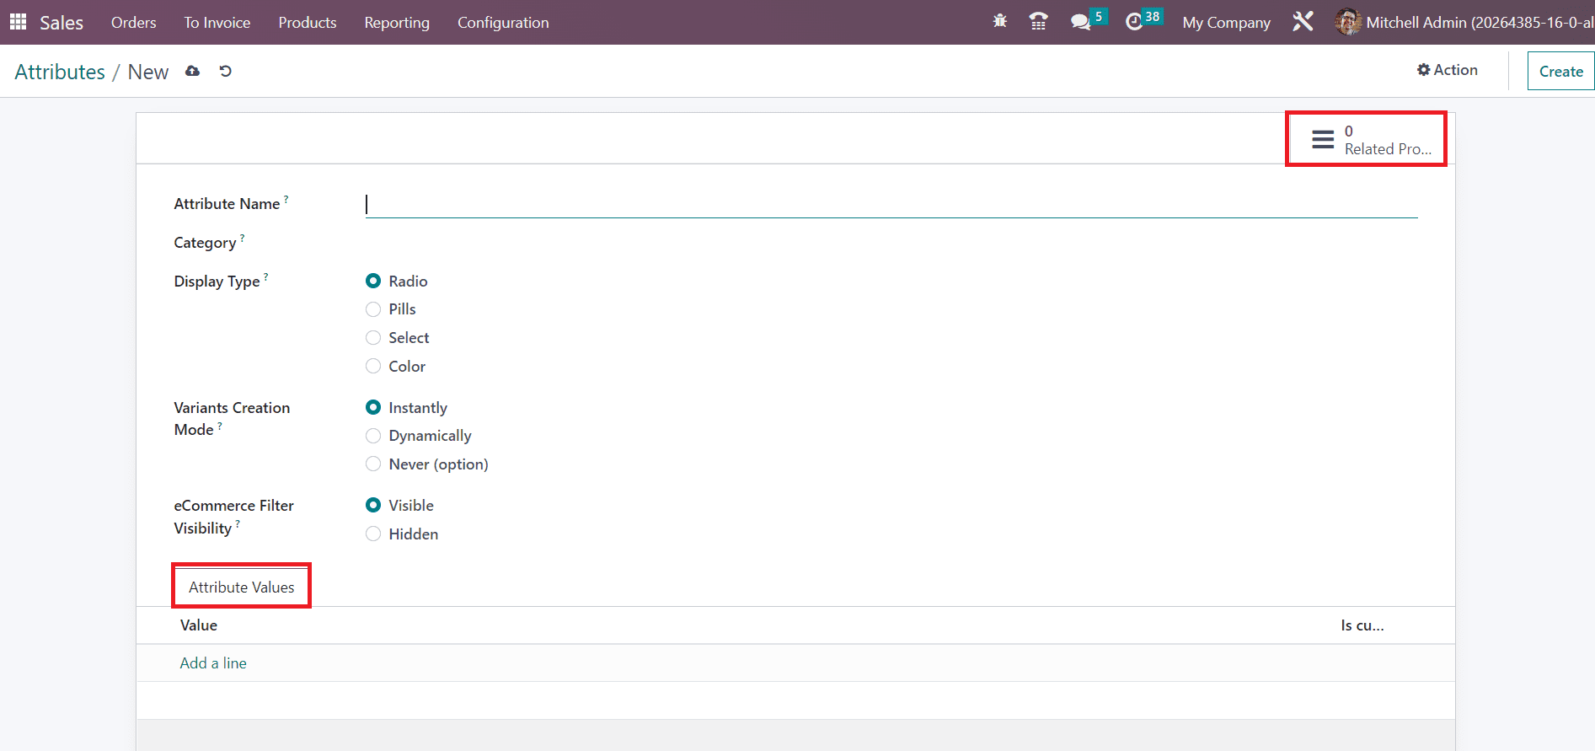1595x751 pixels.
Task: Select the Pills display type
Action: (x=373, y=309)
